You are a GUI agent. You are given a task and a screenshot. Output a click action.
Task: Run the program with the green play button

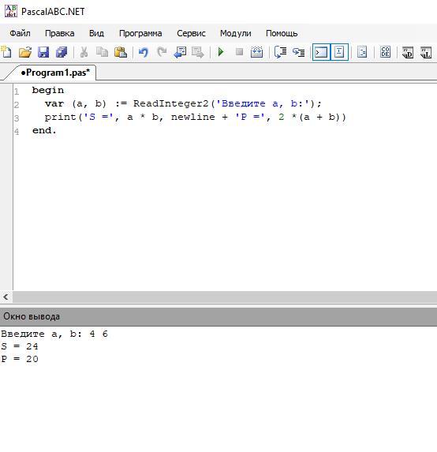click(x=221, y=52)
